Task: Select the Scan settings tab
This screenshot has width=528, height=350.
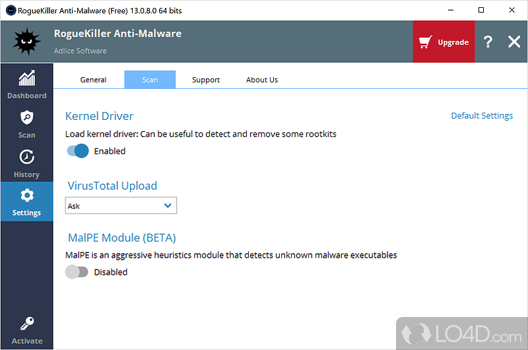Action: point(150,80)
